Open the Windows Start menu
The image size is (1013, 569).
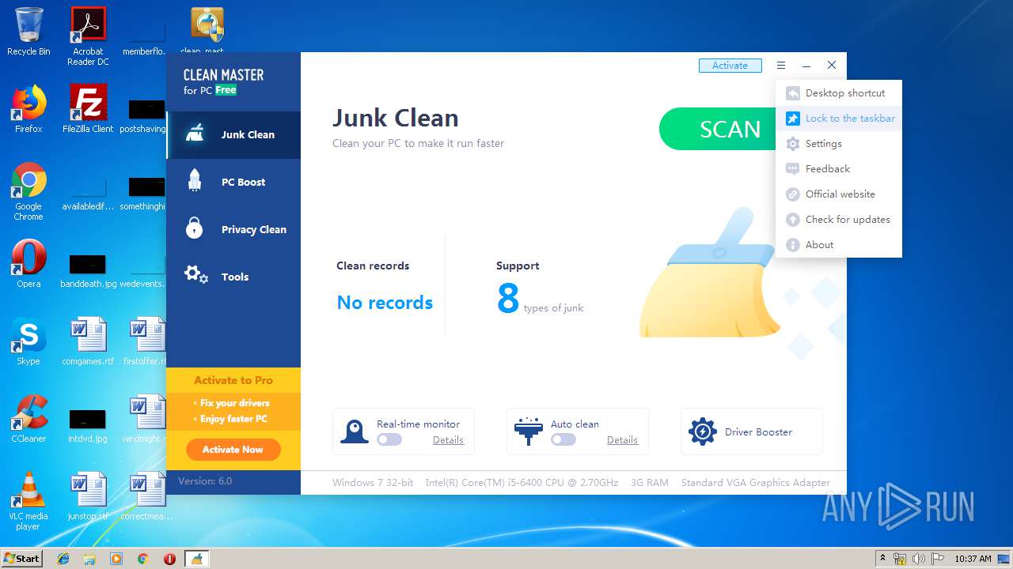21,558
